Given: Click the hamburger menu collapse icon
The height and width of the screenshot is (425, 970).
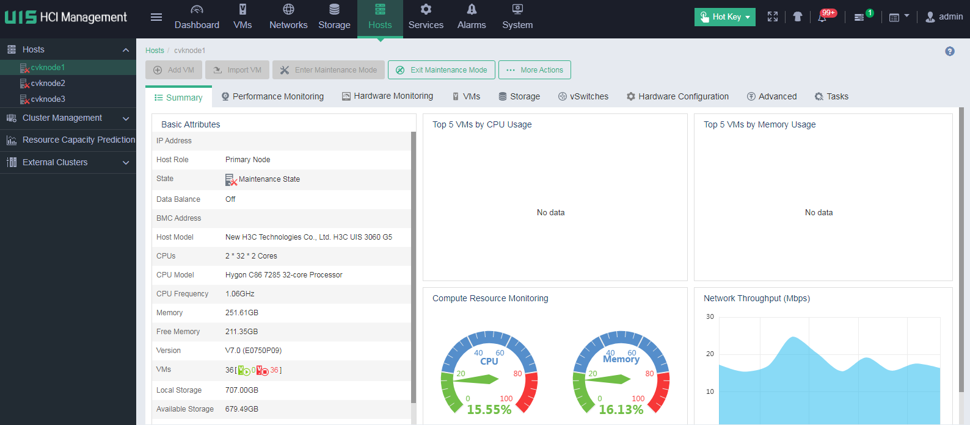Looking at the screenshot, I should click(x=156, y=17).
